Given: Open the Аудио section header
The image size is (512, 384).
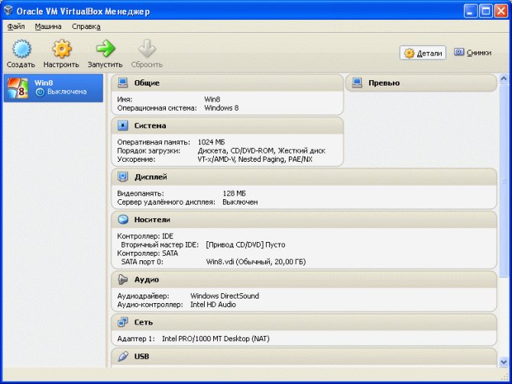Looking at the screenshot, I should [x=304, y=279].
